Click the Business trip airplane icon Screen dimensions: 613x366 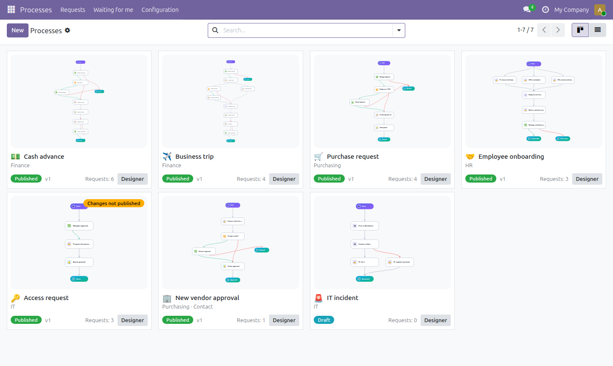click(x=167, y=157)
